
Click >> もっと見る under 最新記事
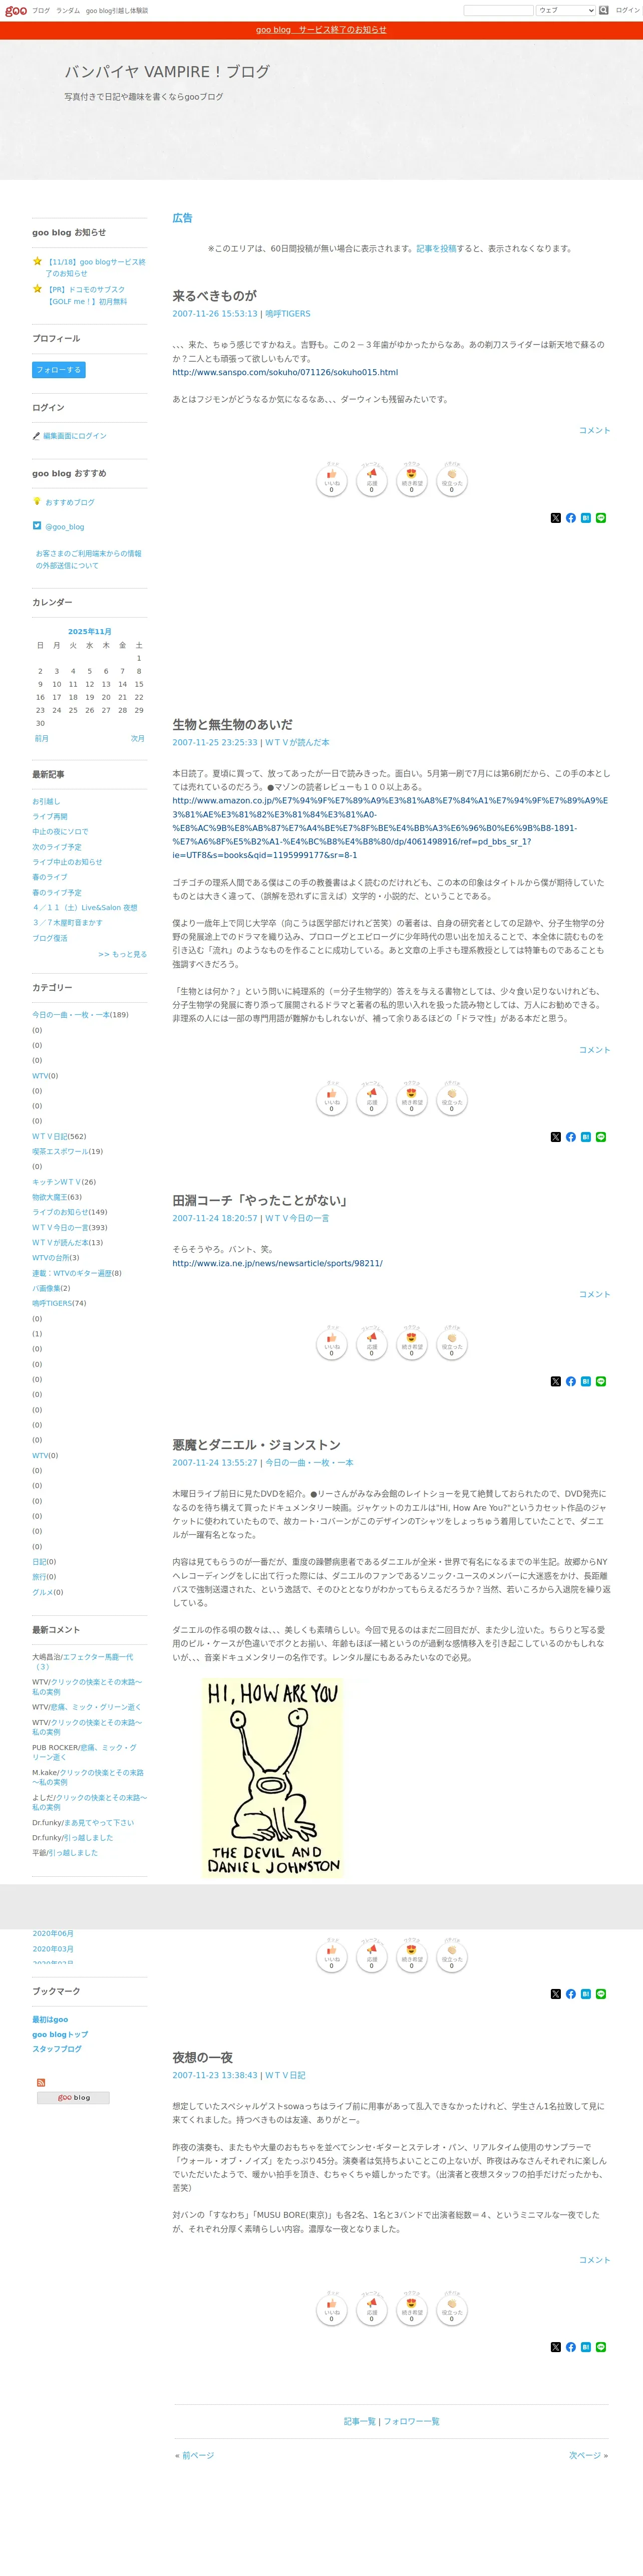122,955
